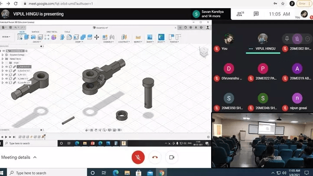Open the INSPECT menu
This screenshot has height=176, width=313.
(138, 42)
